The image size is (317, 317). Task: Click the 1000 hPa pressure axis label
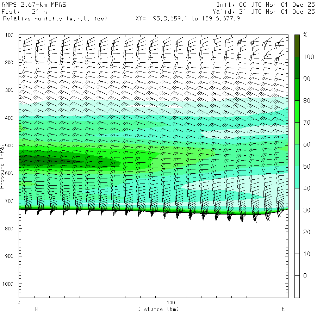coord(8,284)
